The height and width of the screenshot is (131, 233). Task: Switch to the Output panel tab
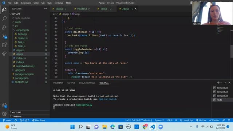click(71, 83)
